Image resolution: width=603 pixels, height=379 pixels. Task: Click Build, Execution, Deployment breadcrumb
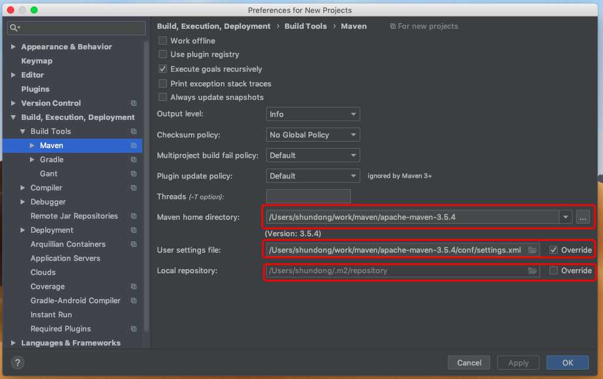[x=213, y=26]
